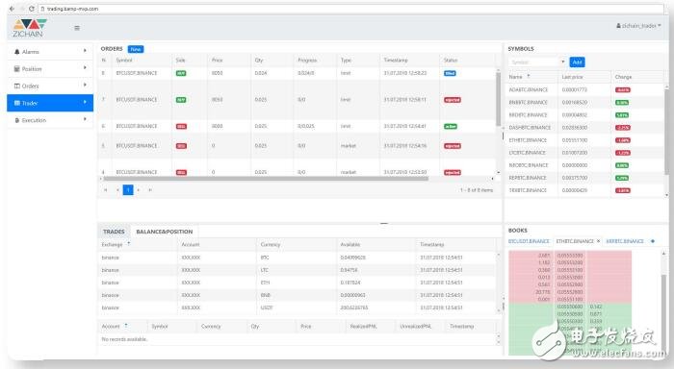Sort orders by the Status column

coord(451,61)
